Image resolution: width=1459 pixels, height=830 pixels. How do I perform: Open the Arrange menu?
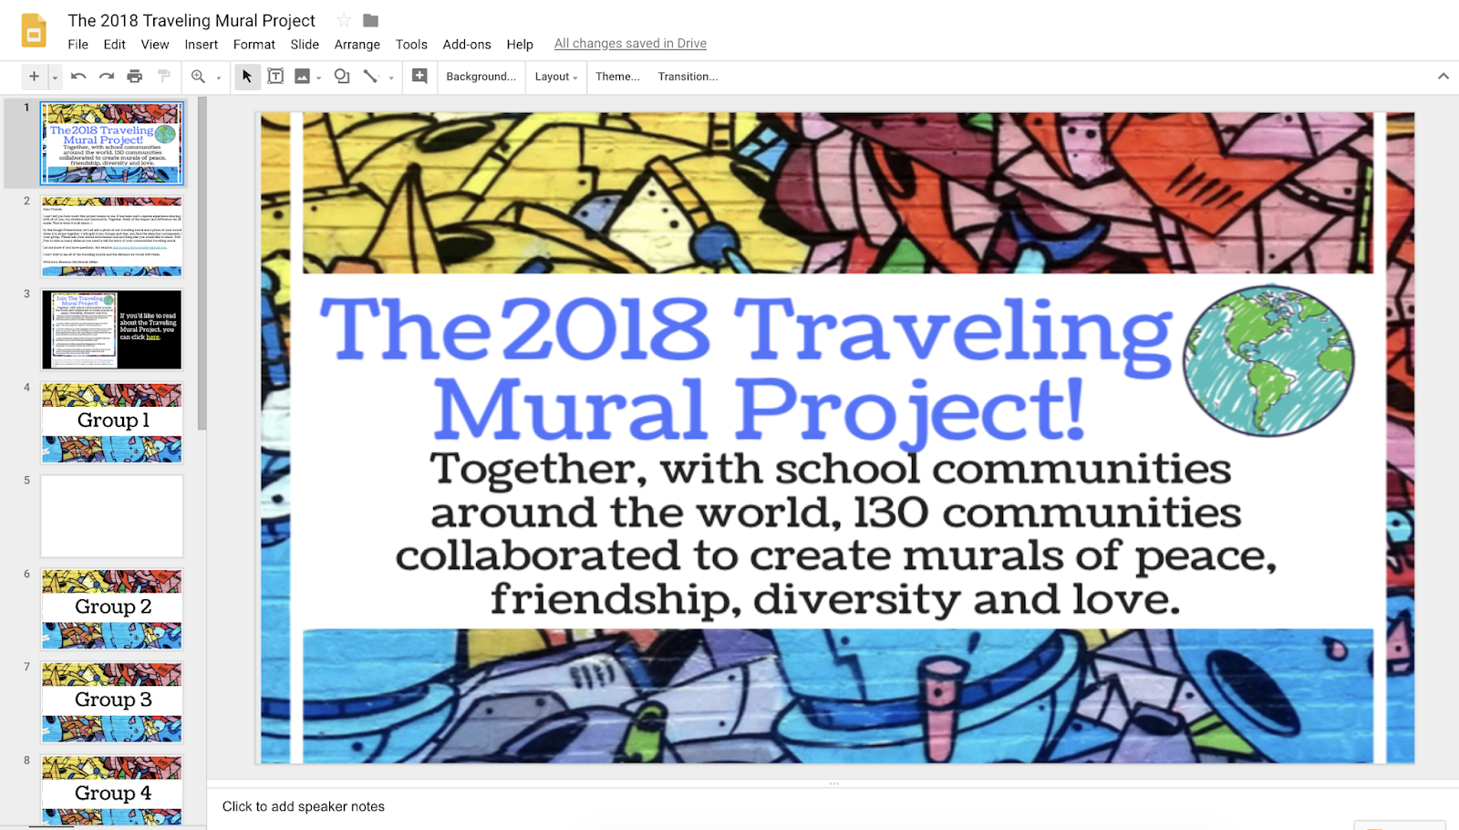357,44
